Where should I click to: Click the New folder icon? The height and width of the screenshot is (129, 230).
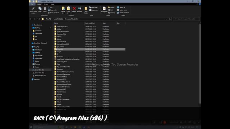tap(86, 10)
